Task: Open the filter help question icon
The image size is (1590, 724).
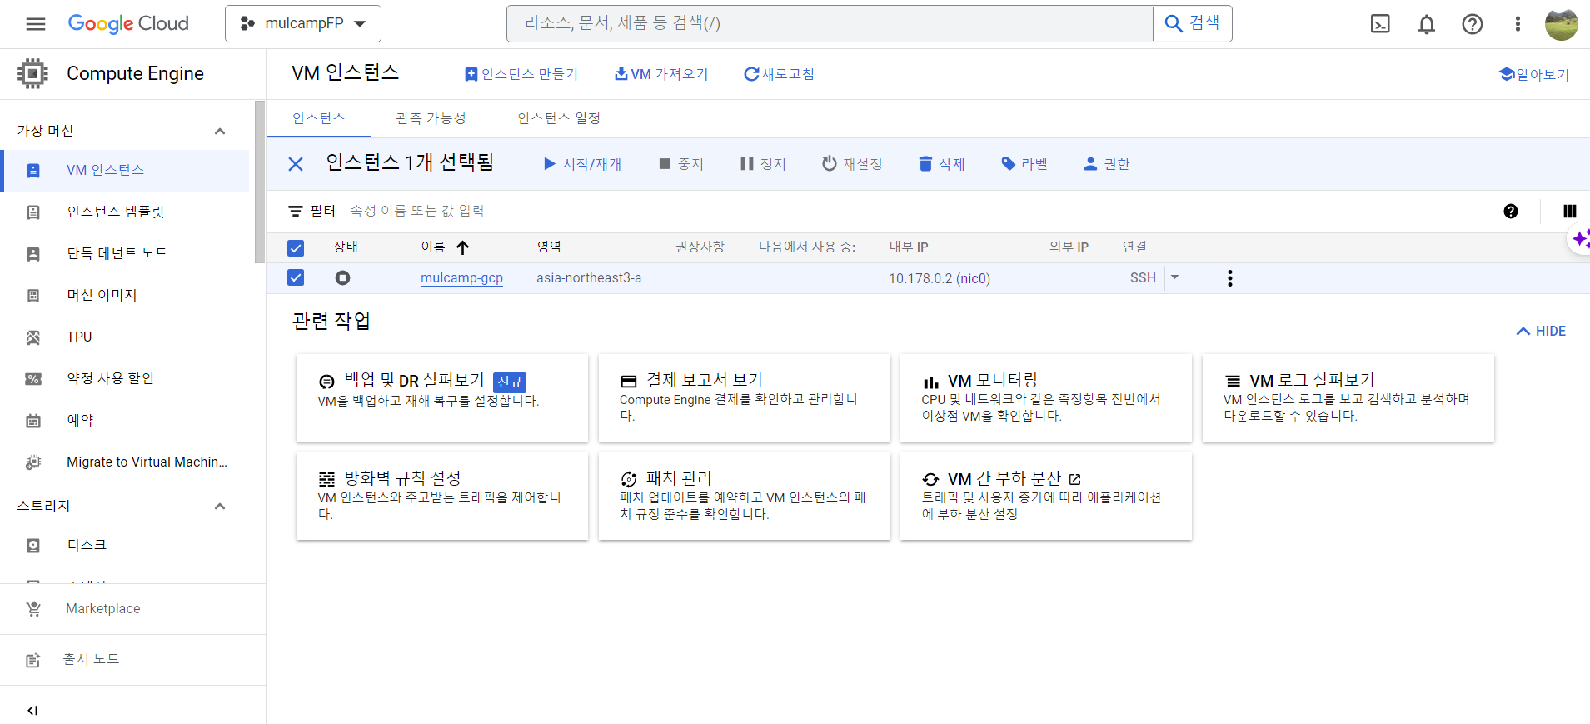Action: pos(1511,212)
